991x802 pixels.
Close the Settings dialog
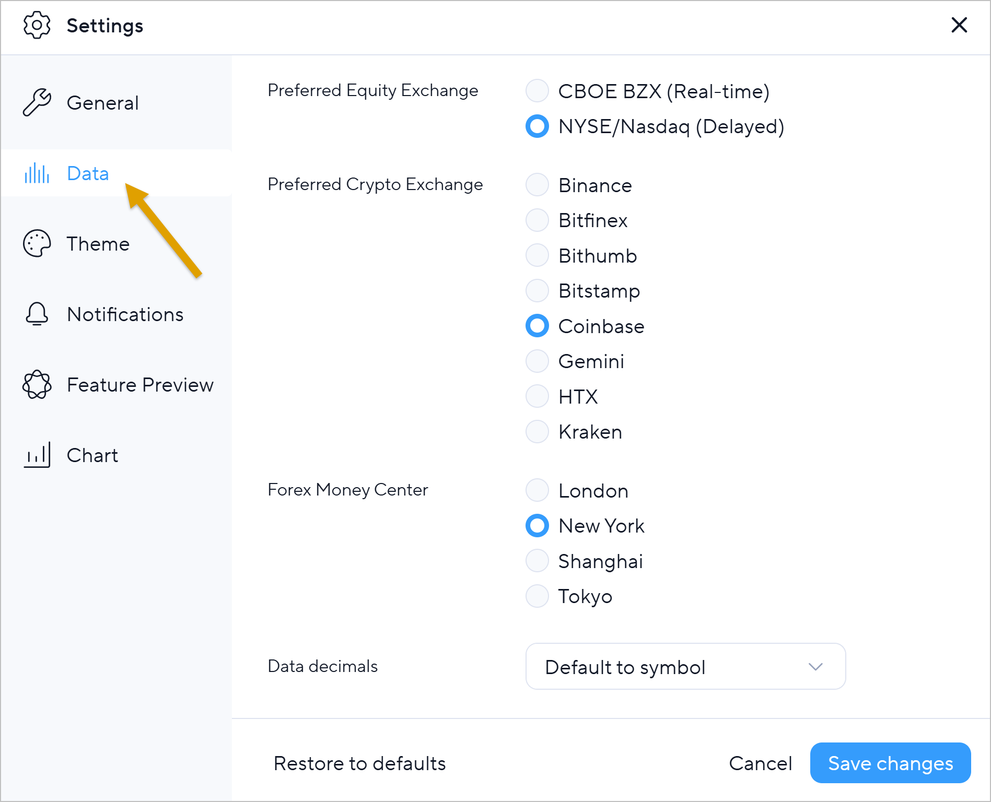point(959,25)
